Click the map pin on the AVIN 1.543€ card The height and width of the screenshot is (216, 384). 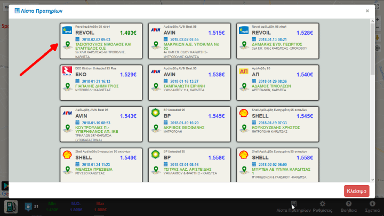(x=68, y=129)
